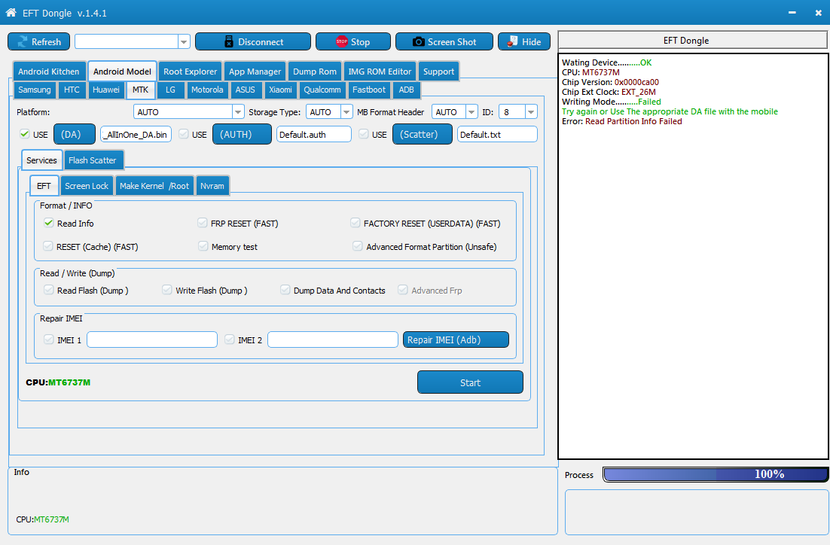Click the Disconnect USB plug icon

click(229, 42)
